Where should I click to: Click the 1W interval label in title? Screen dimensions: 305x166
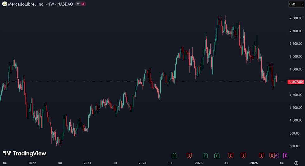[x=51, y=4]
